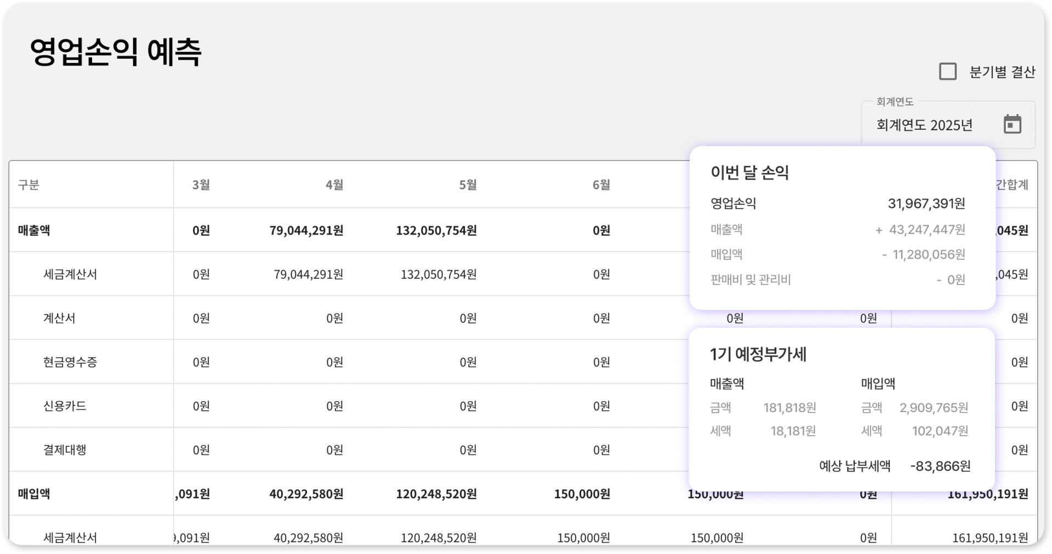Select the 현금영수증 row label
The height and width of the screenshot is (554, 1052).
click(x=70, y=362)
